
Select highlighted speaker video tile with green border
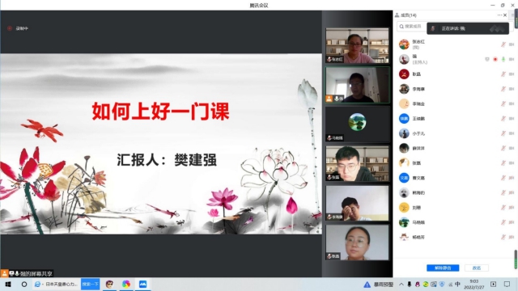click(357, 85)
